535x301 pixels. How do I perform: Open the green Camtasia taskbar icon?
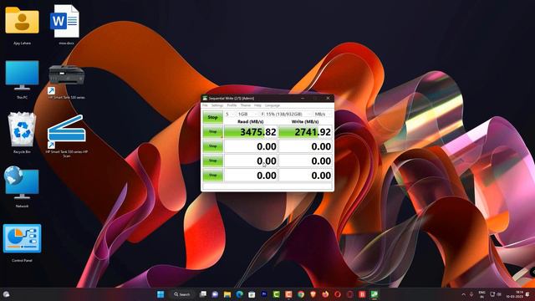(277, 294)
